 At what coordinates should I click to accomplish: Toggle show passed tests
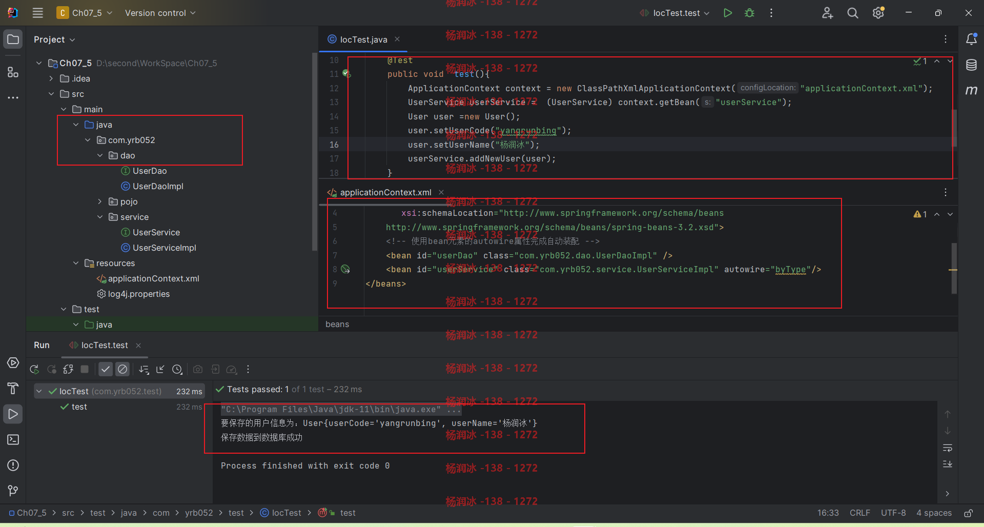(106, 369)
